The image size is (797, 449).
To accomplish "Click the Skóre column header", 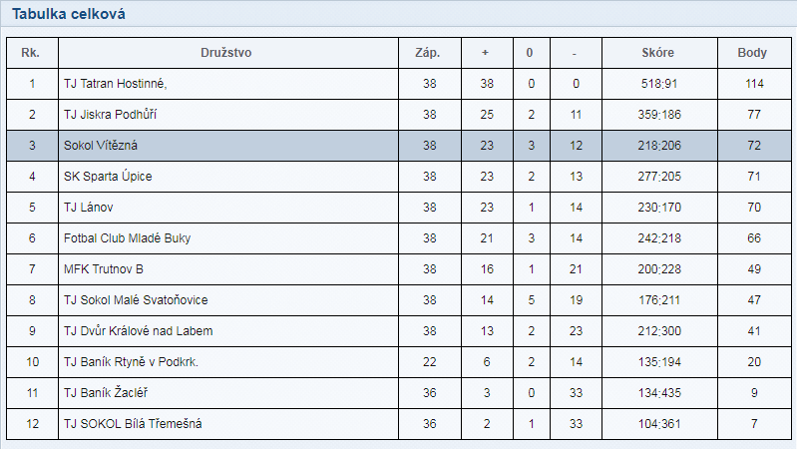I will 657,53.
